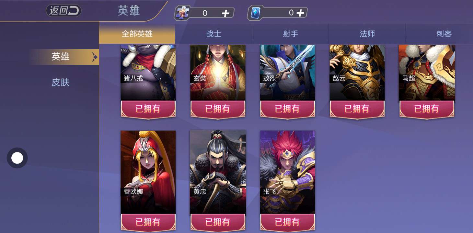This screenshot has width=473, height=233.
Task: Open 皮肤 in the left sidebar
Action: pos(61,83)
